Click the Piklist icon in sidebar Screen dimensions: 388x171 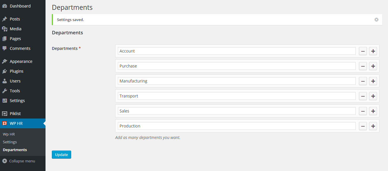pyautogui.click(x=5, y=114)
